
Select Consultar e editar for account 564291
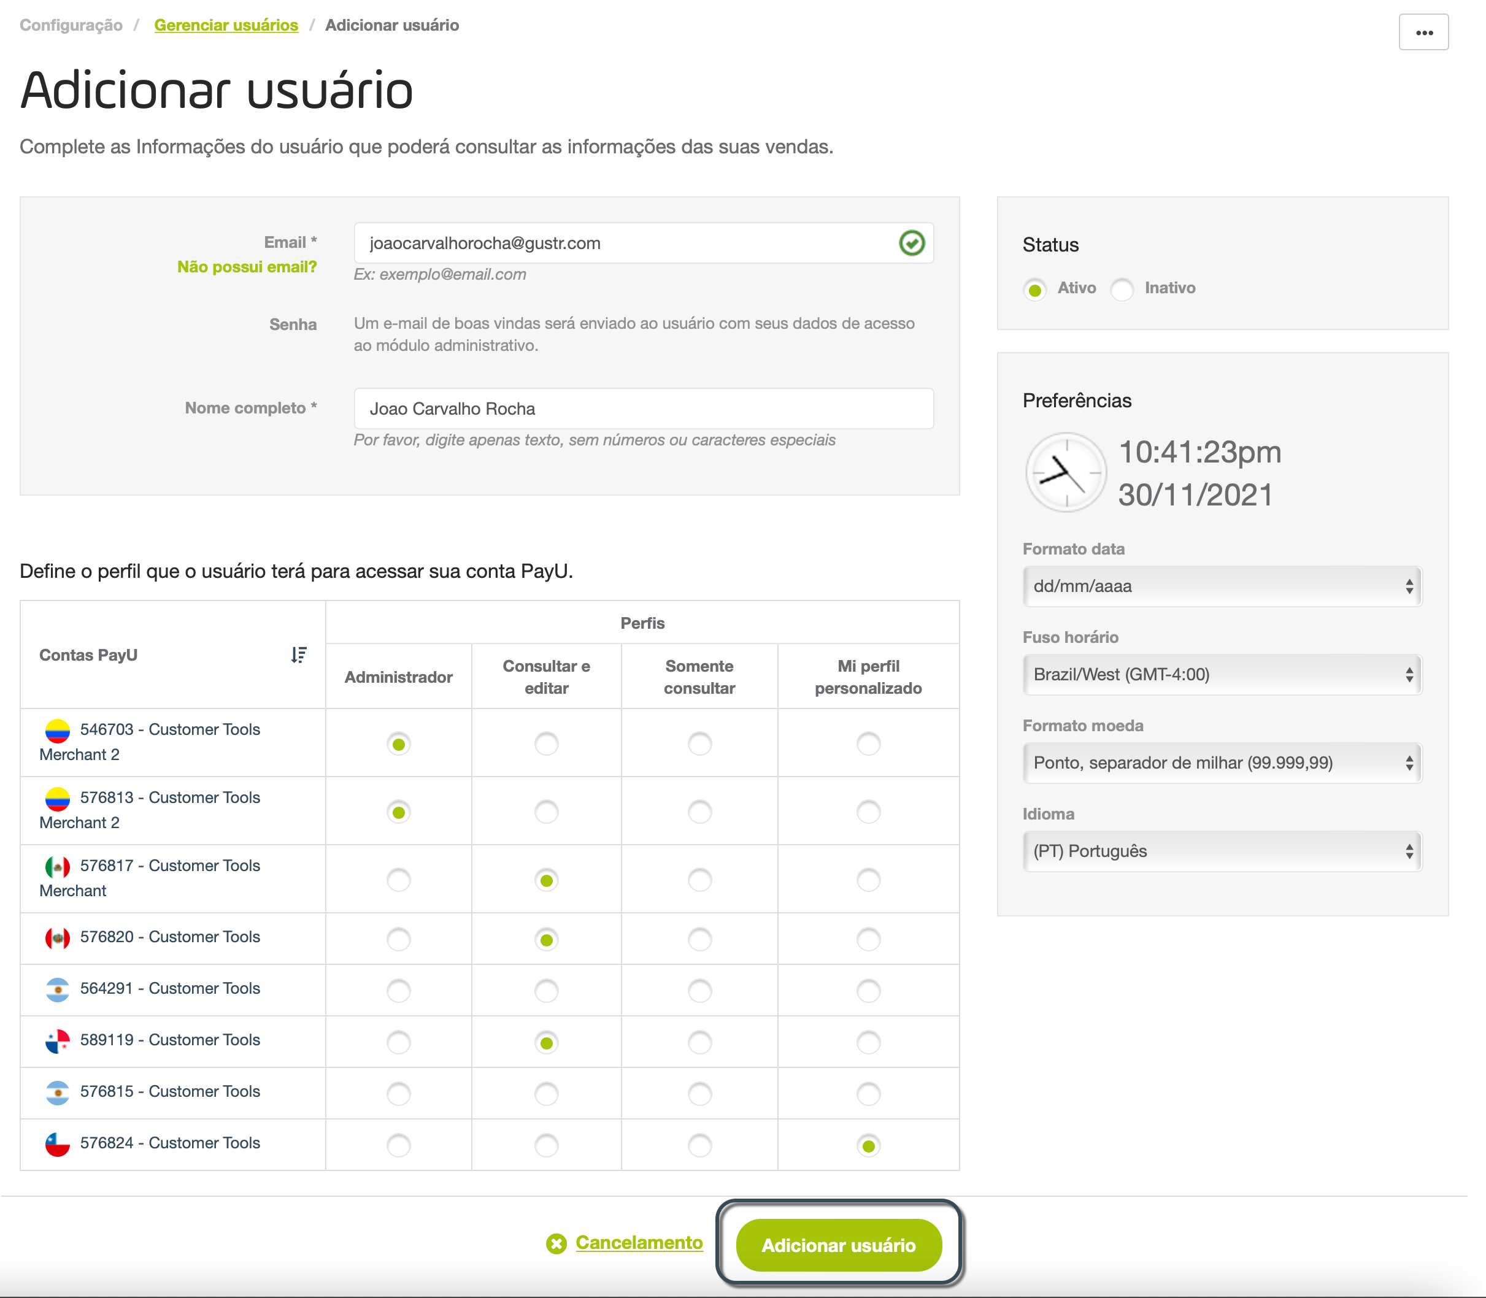click(x=546, y=991)
